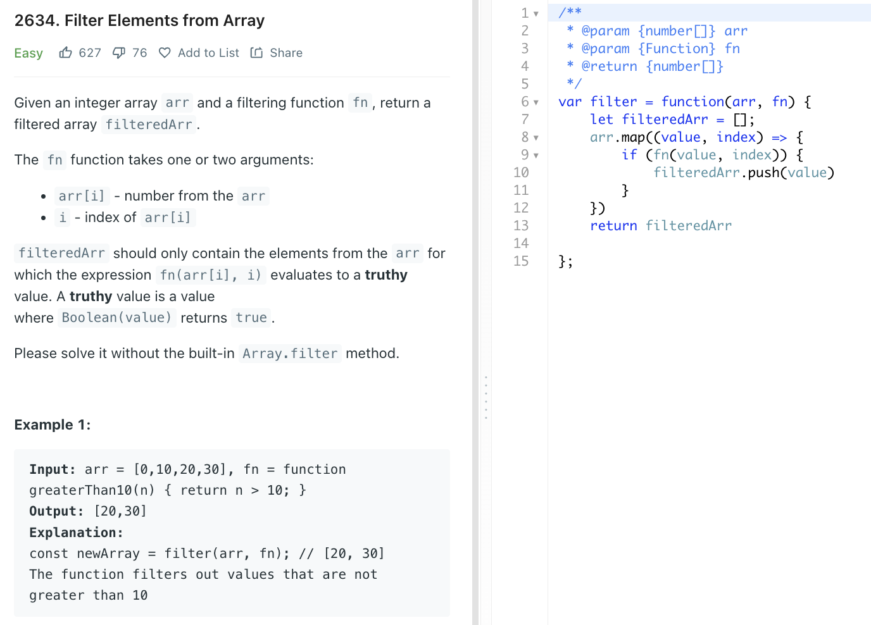Click the thumbs down dislike icon
The width and height of the screenshot is (871, 625).
point(119,53)
